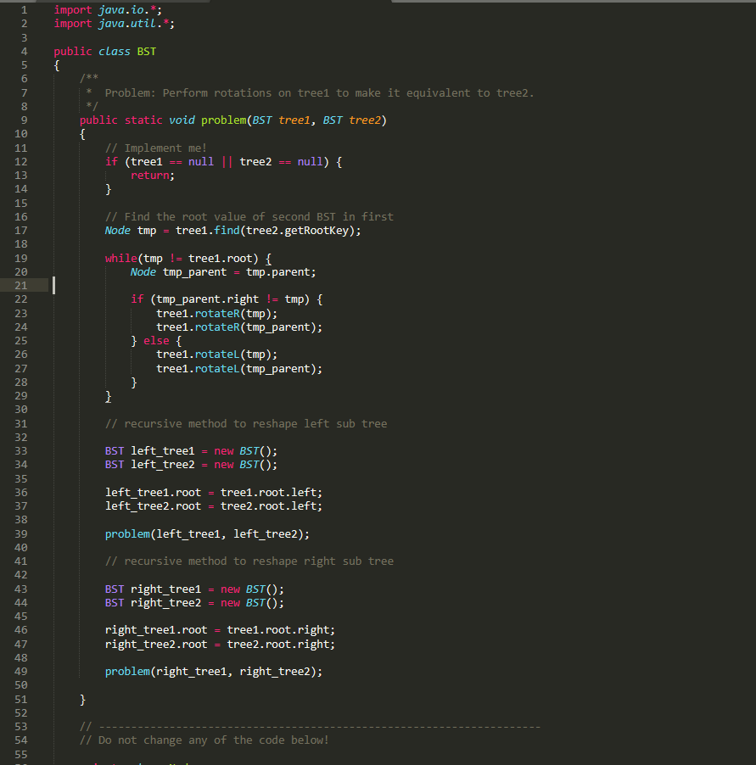Place cursor on the class name BST
Viewport: 756px width, 765px height.
(145, 51)
